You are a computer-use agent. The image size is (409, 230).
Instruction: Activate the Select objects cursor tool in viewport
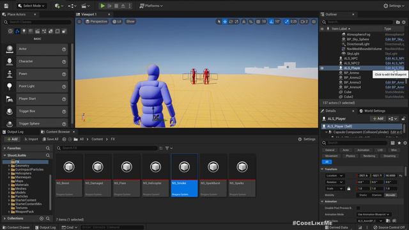tap(219, 22)
